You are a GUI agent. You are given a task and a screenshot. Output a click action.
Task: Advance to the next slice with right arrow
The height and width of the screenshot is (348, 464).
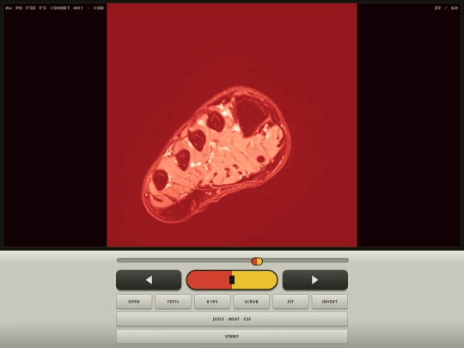pyautogui.click(x=315, y=279)
